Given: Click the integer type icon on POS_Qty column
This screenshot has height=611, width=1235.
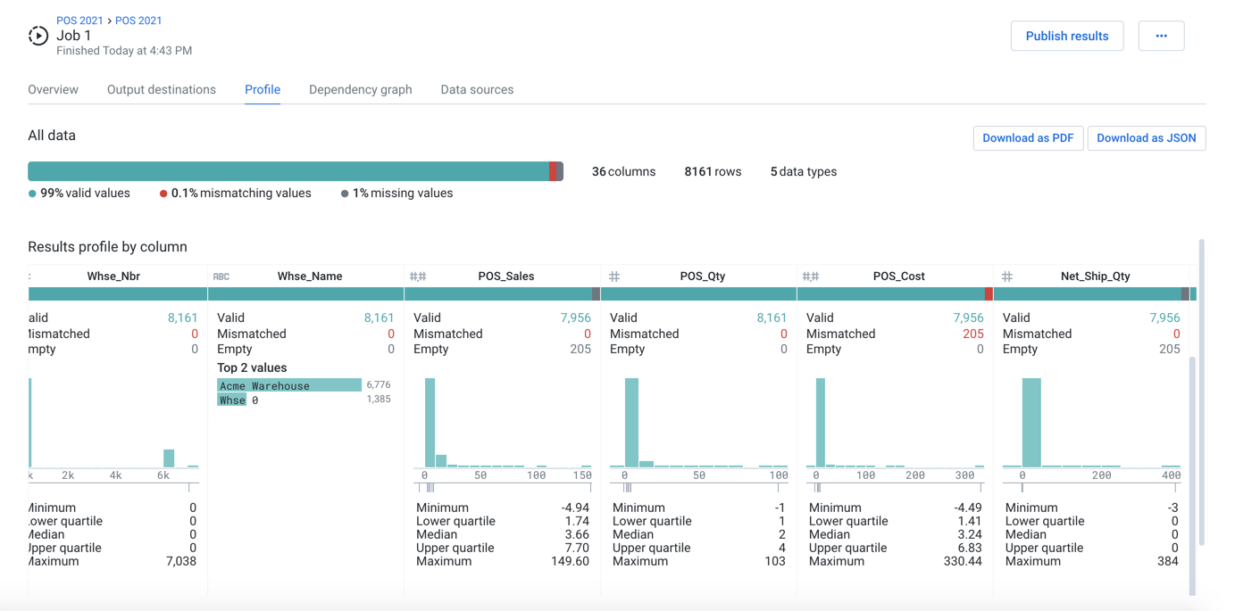Looking at the screenshot, I should click(613, 276).
